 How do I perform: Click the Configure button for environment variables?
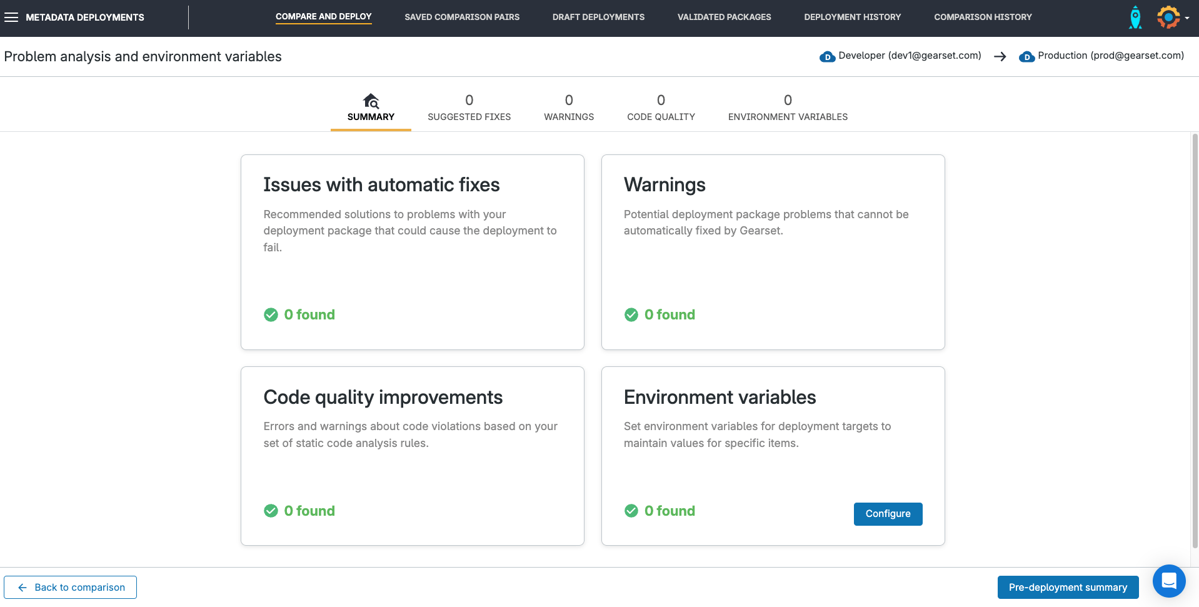coord(888,514)
